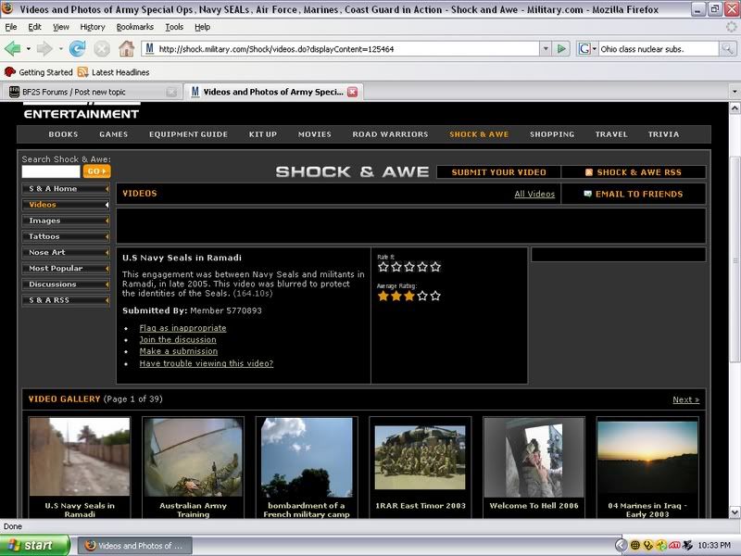Select Most Popular in the sidebar

(x=66, y=268)
